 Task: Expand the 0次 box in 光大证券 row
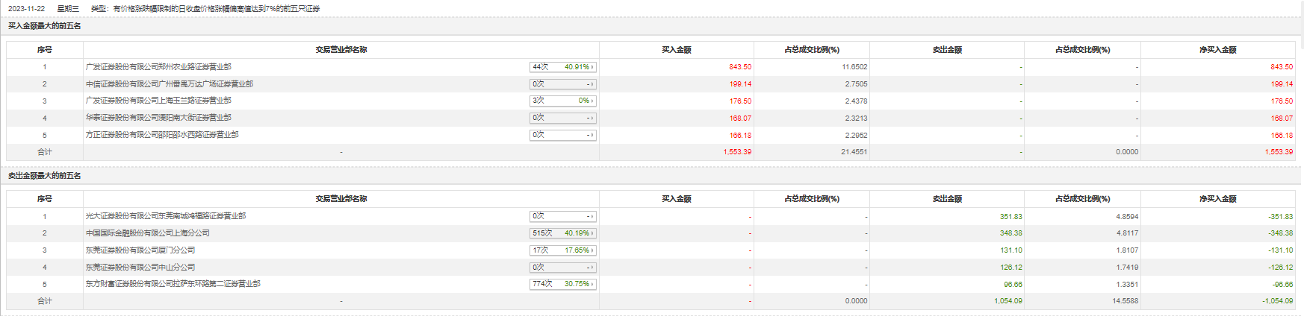click(x=563, y=216)
